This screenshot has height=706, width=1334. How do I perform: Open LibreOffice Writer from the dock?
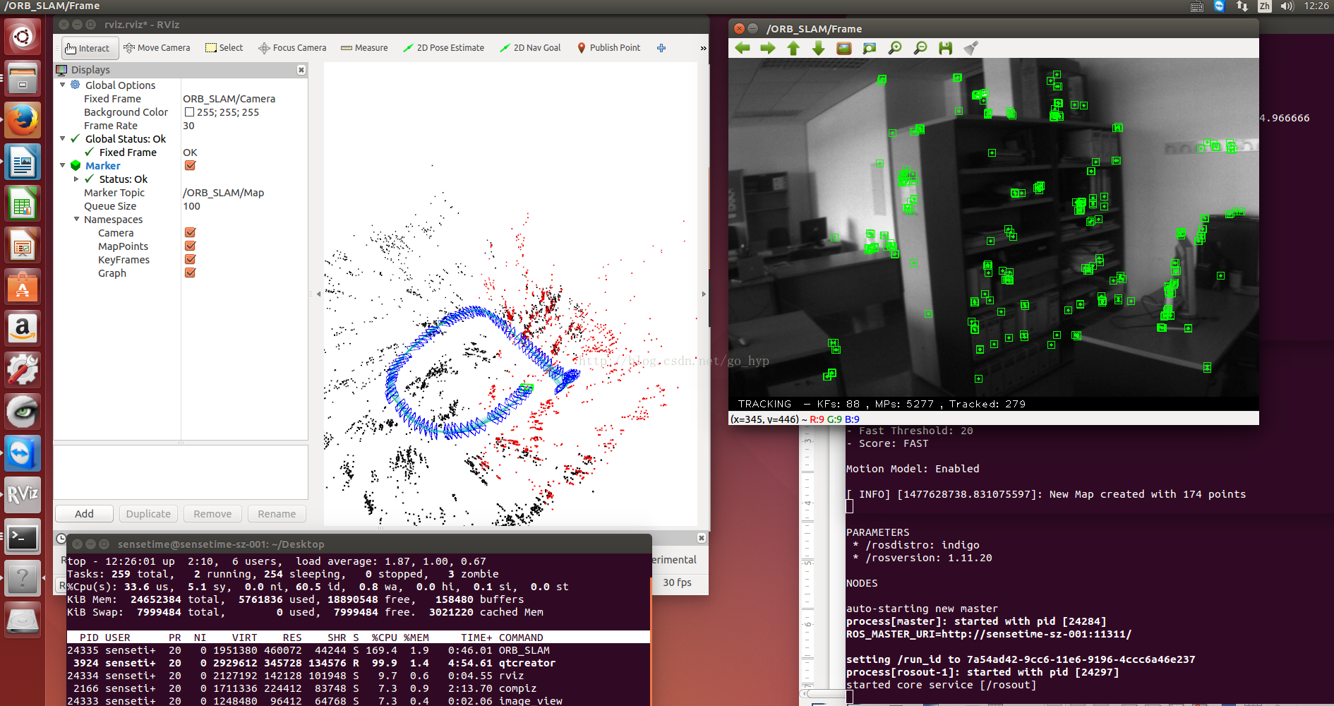coord(23,162)
